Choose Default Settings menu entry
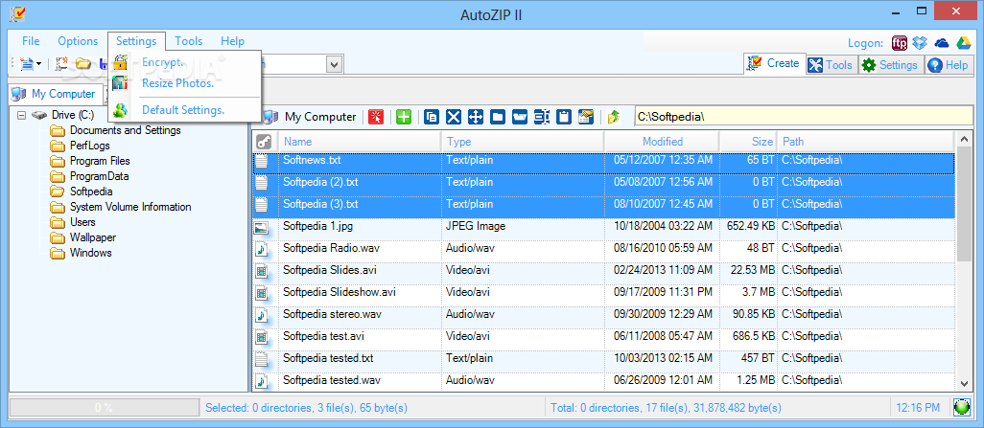This screenshot has width=984, height=428. pos(186,110)
